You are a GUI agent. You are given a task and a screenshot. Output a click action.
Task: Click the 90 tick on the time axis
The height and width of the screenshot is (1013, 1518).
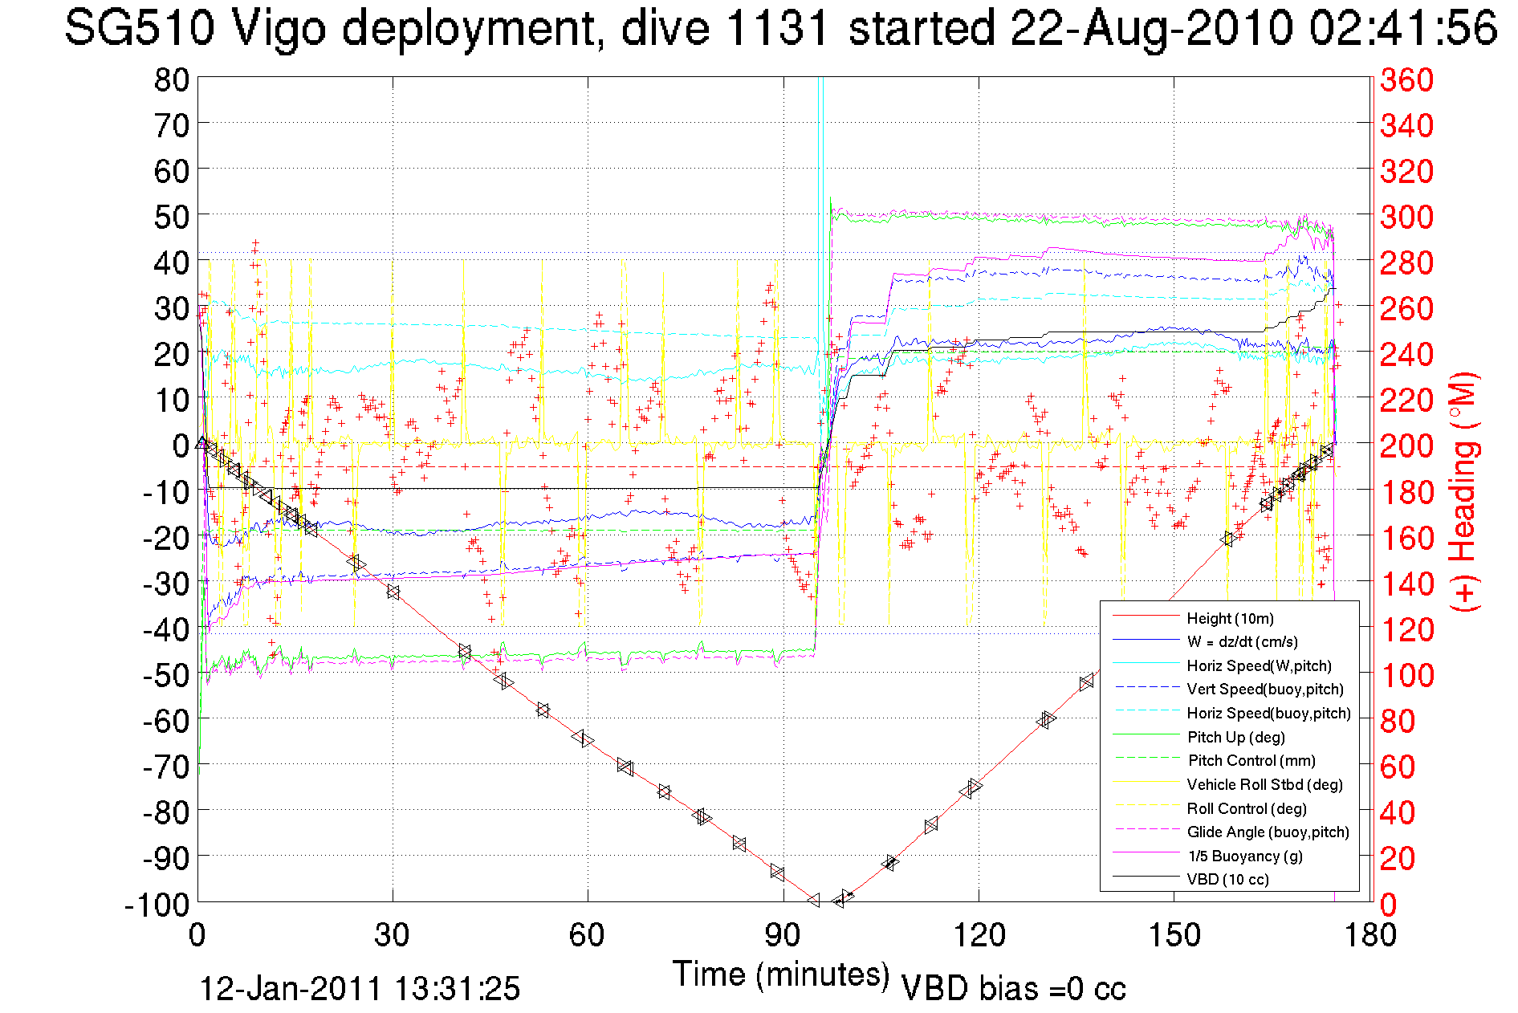(782, 935)
